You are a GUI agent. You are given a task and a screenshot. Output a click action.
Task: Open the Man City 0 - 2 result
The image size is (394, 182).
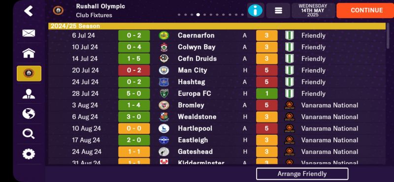[134, 70]
